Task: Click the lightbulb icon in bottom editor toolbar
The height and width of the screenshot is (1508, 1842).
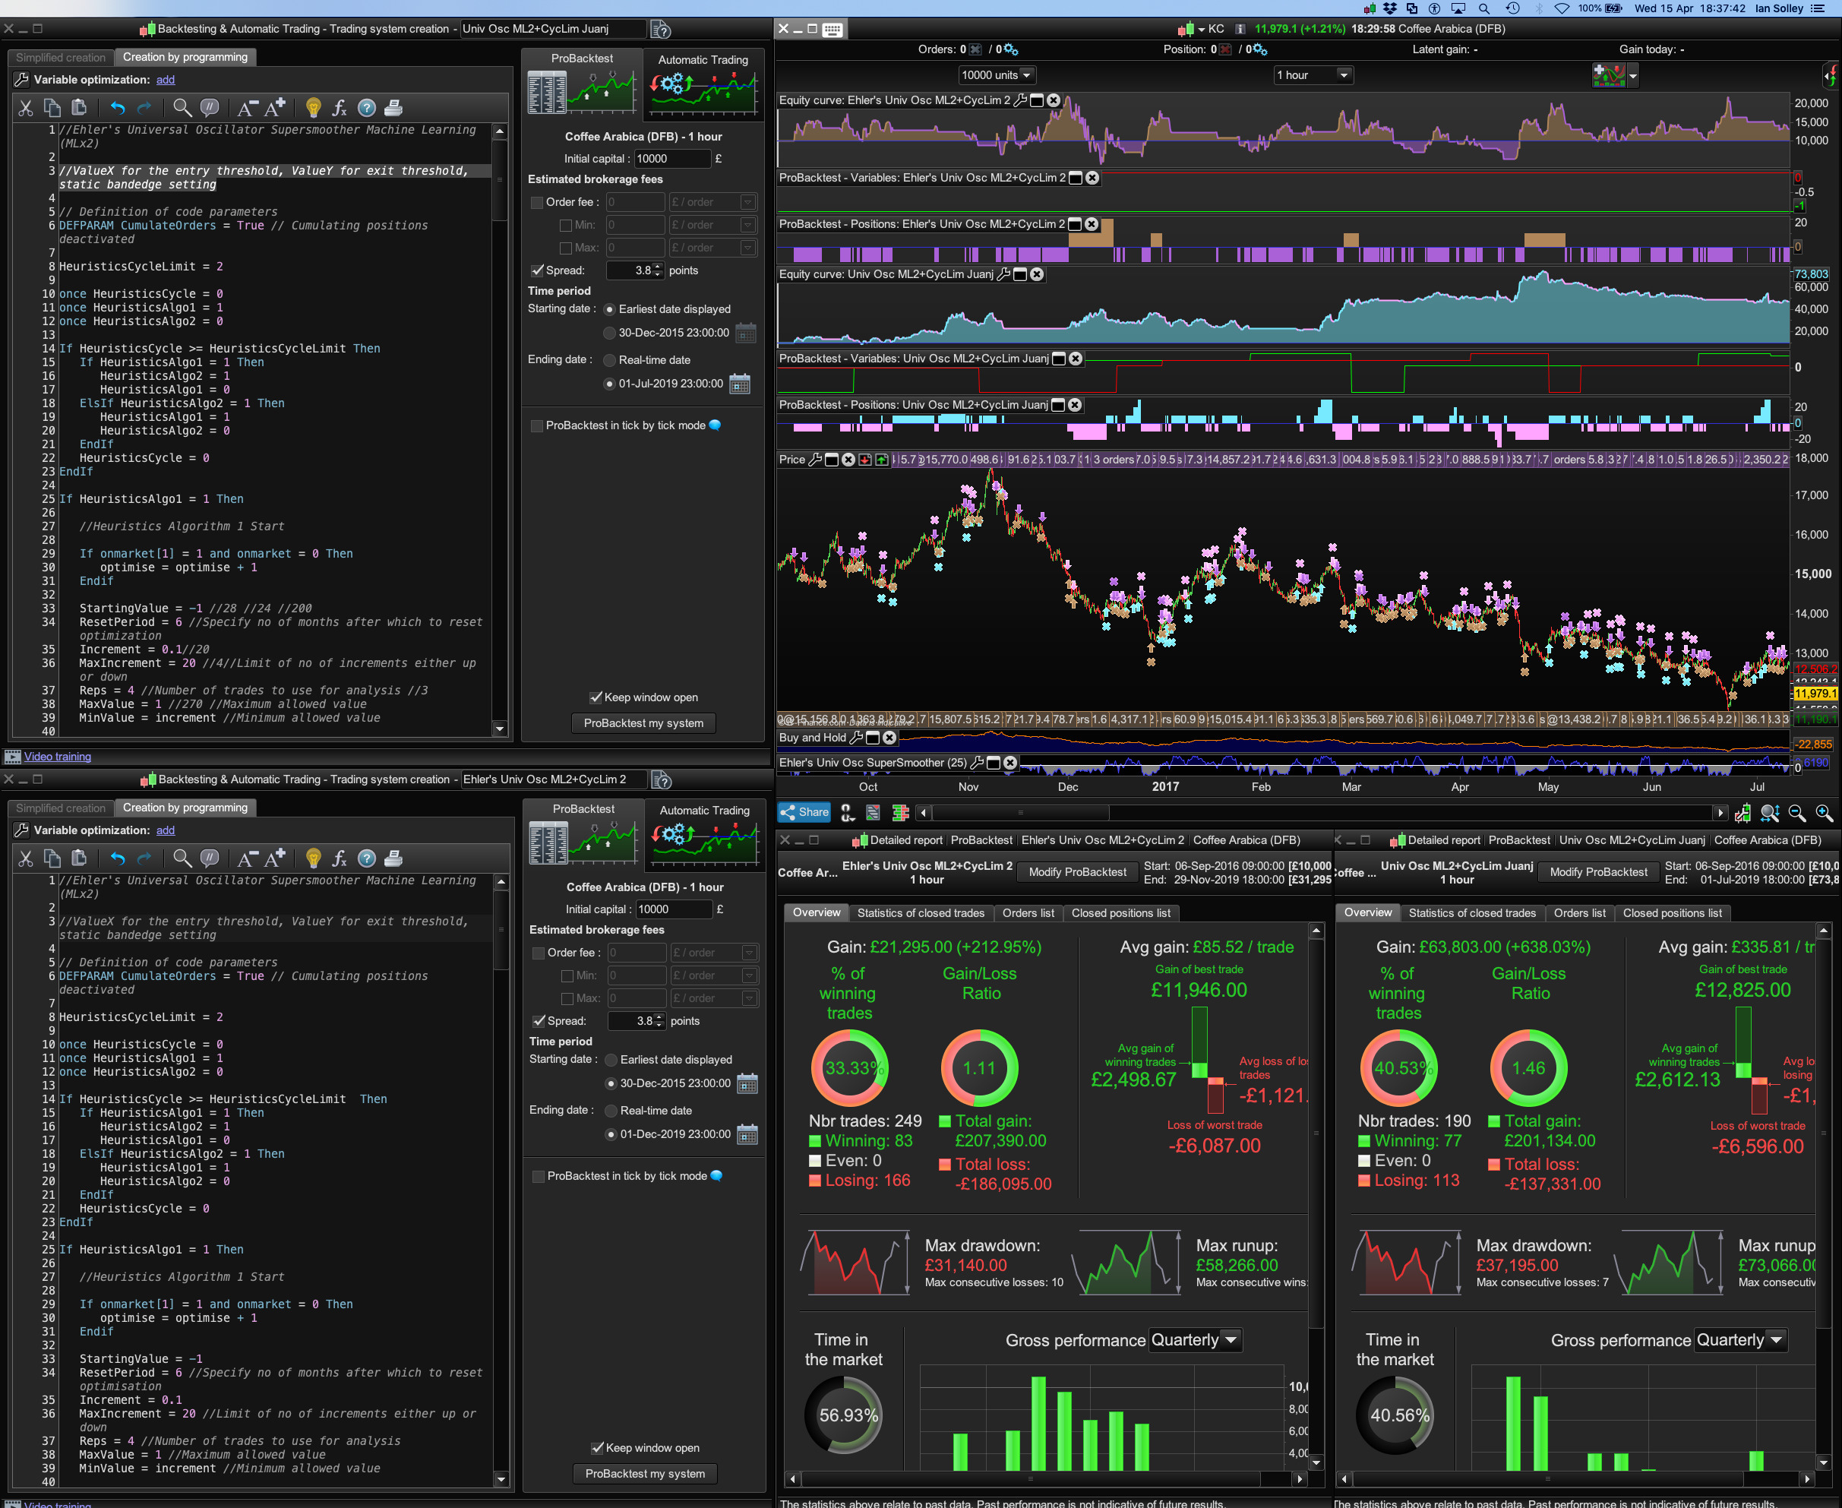Action: 314,858
